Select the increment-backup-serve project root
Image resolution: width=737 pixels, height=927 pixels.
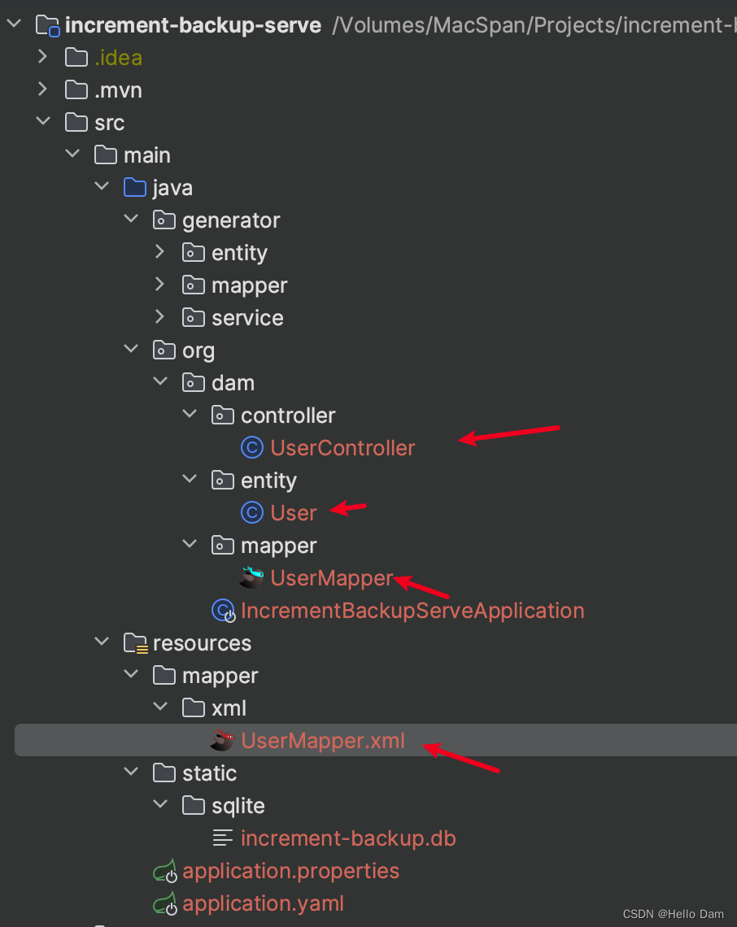click(x=193, y=25)
